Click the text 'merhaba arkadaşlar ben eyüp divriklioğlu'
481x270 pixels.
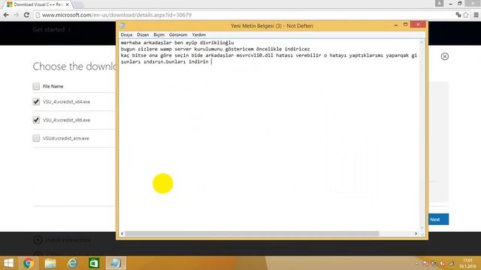point(177,43)
